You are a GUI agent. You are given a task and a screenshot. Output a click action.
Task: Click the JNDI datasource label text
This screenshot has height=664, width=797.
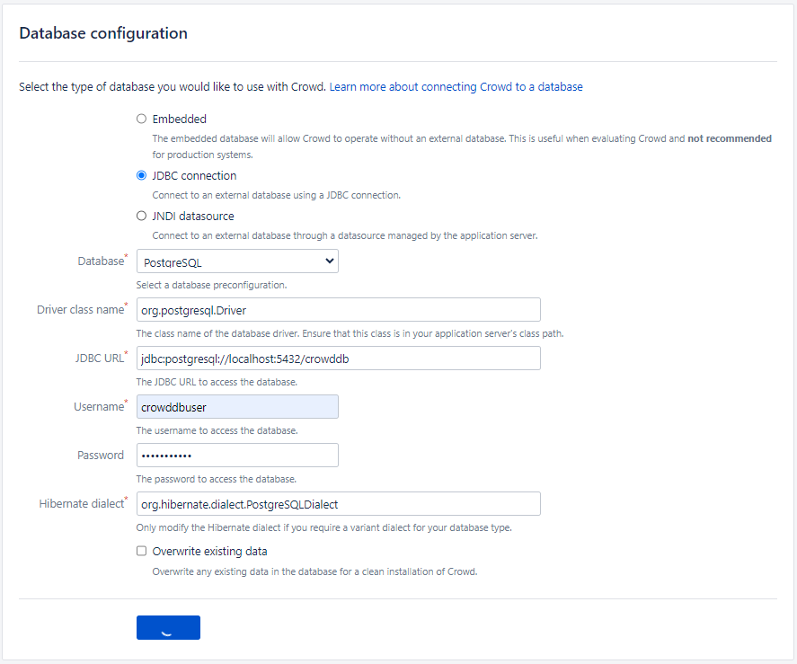[x=193, y=217]
